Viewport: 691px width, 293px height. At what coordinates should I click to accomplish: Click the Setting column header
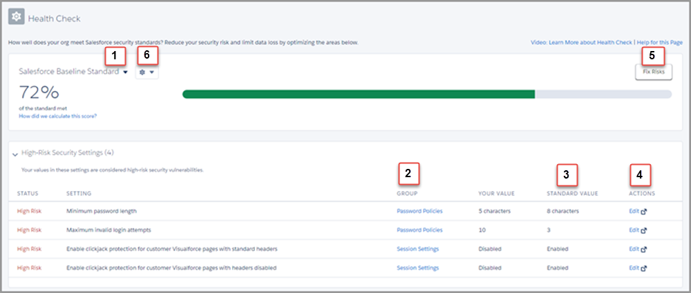click(x=79, y=193)
